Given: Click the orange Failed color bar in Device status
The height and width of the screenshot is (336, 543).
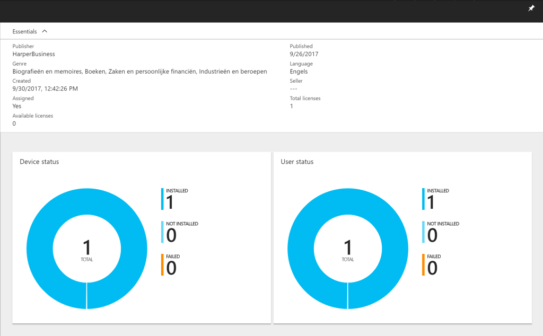Looking at the screenshot, I should pos(162,264).
